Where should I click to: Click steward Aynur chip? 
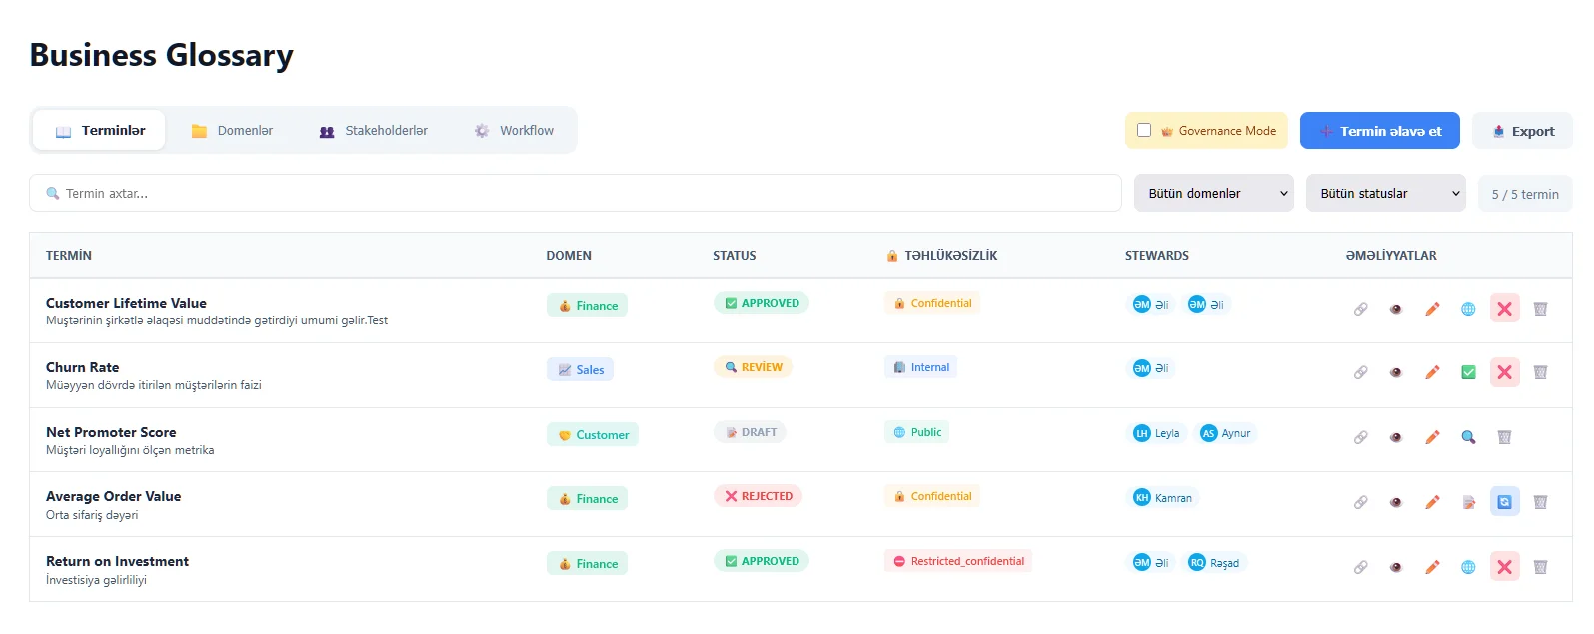(1226, 433)
